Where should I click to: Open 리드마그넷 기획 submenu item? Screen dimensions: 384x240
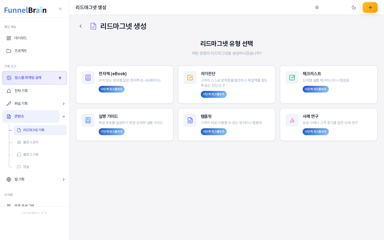point(40,130)
